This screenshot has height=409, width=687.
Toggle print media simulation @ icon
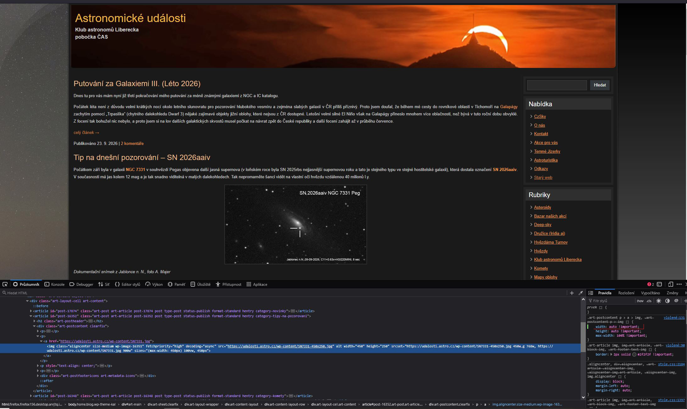pos(676,301)
